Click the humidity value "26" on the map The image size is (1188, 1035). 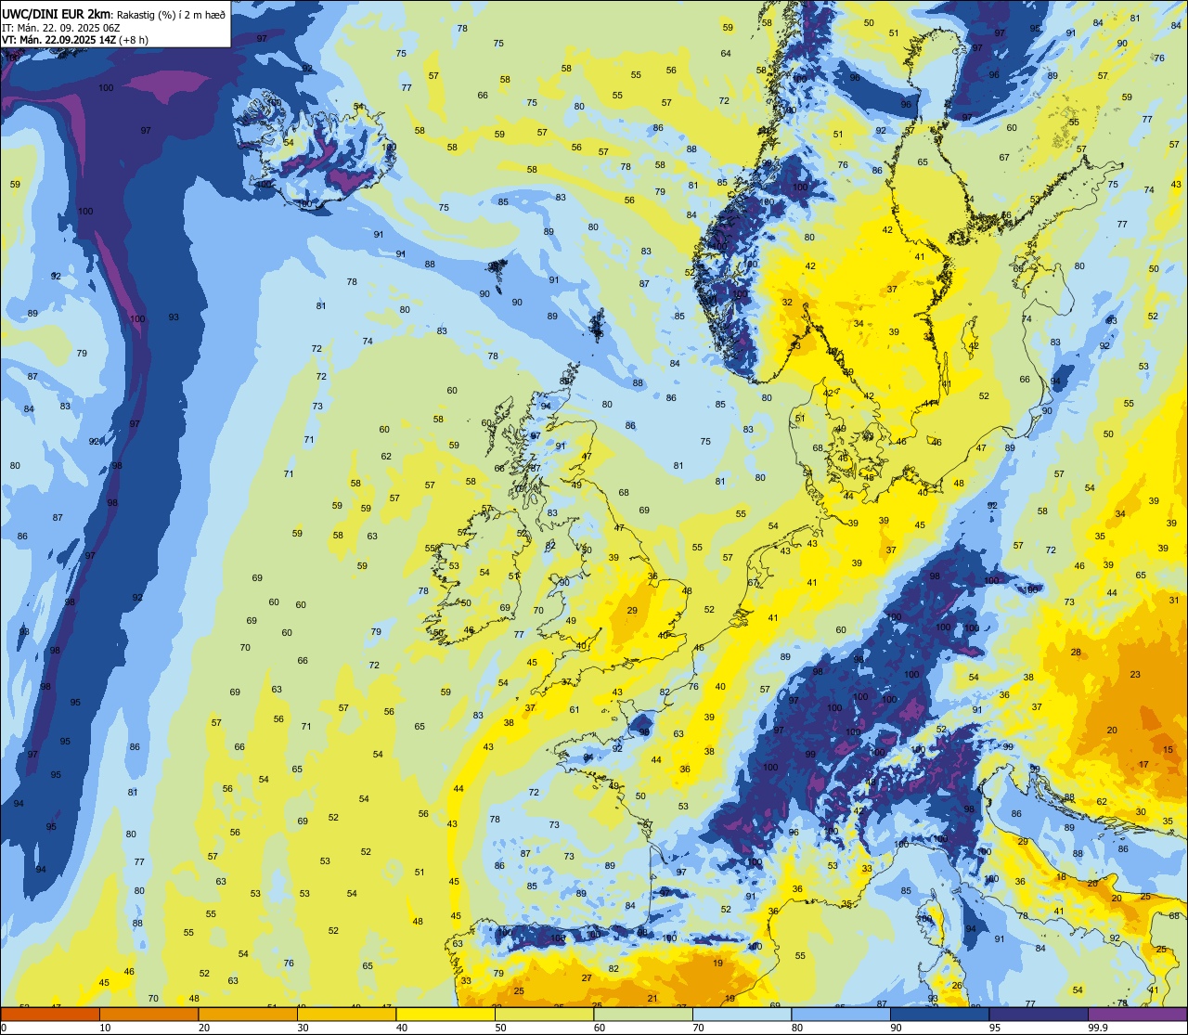(x=957, y=986)
